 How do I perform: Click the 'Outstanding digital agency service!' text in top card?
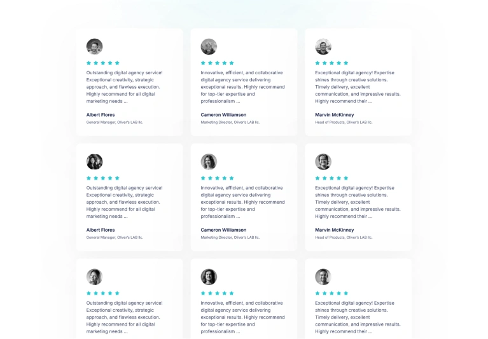(x=125, y=72)
